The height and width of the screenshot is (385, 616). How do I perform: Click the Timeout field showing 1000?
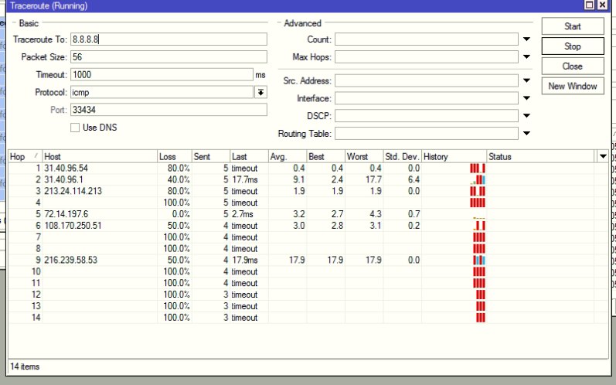pos(162,75)
